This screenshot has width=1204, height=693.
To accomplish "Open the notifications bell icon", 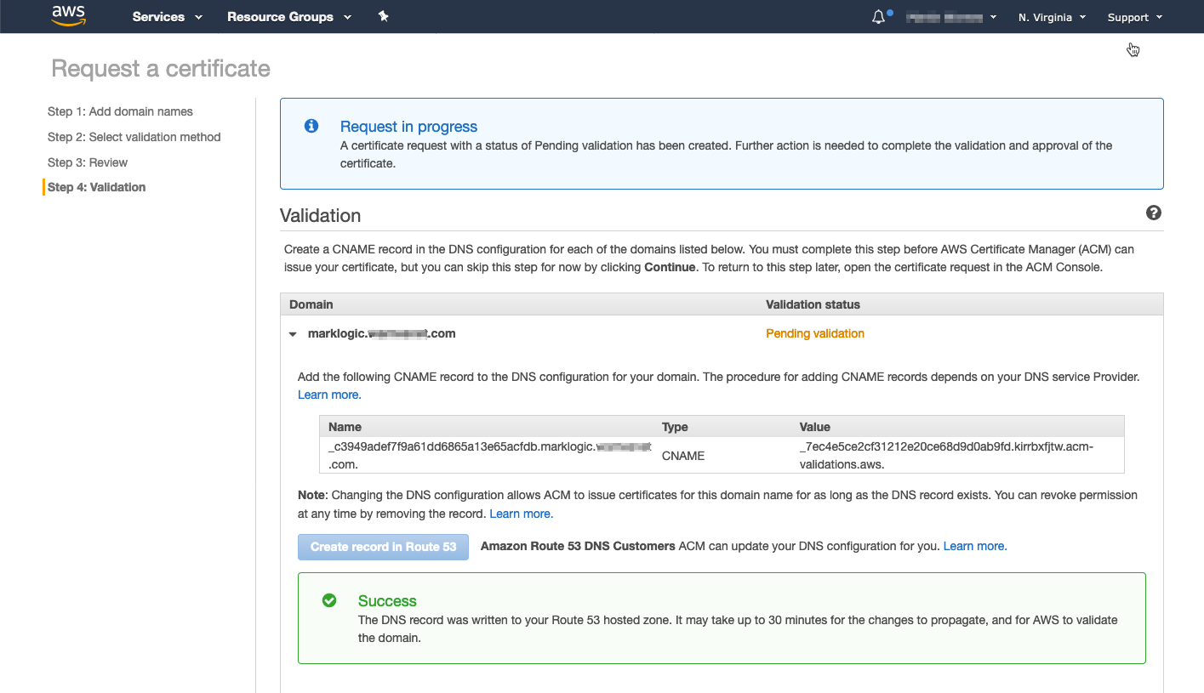I will (x=879, y=17).
